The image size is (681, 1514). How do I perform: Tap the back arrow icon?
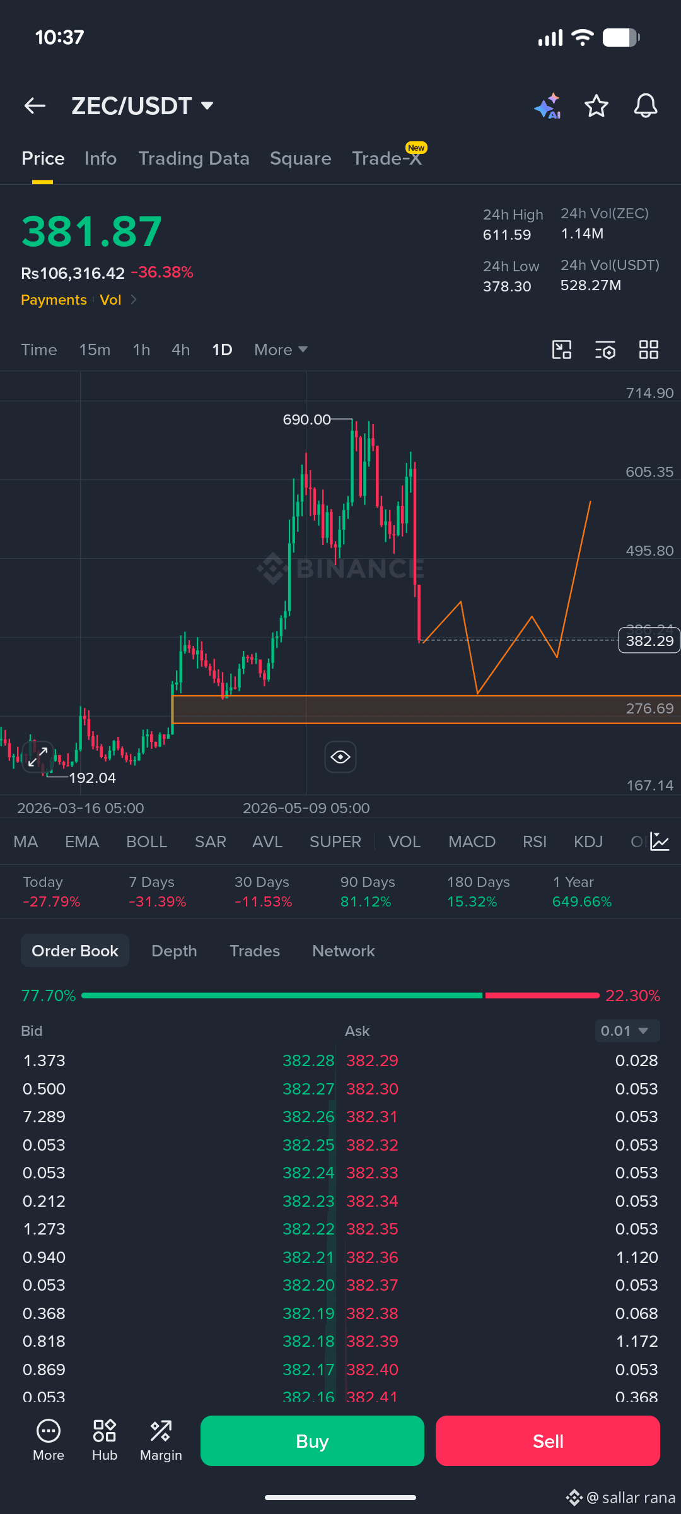35,106
